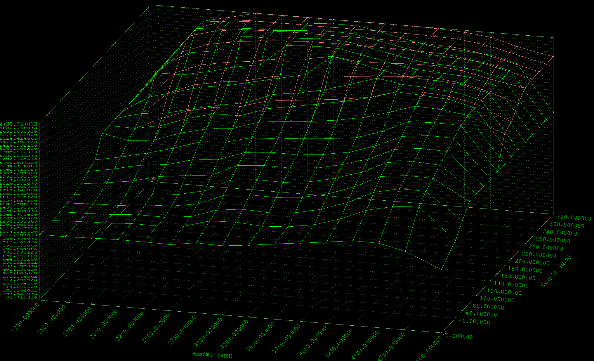Click the 2500.000000 RPM tick label

point(156,329)
